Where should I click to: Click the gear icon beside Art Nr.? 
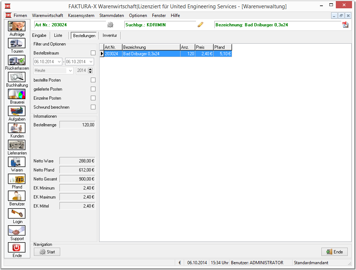coord(110,25)
